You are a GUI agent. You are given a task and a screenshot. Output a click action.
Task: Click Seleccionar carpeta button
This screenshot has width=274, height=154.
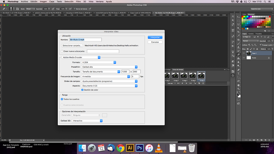click(x=72, y=45)
